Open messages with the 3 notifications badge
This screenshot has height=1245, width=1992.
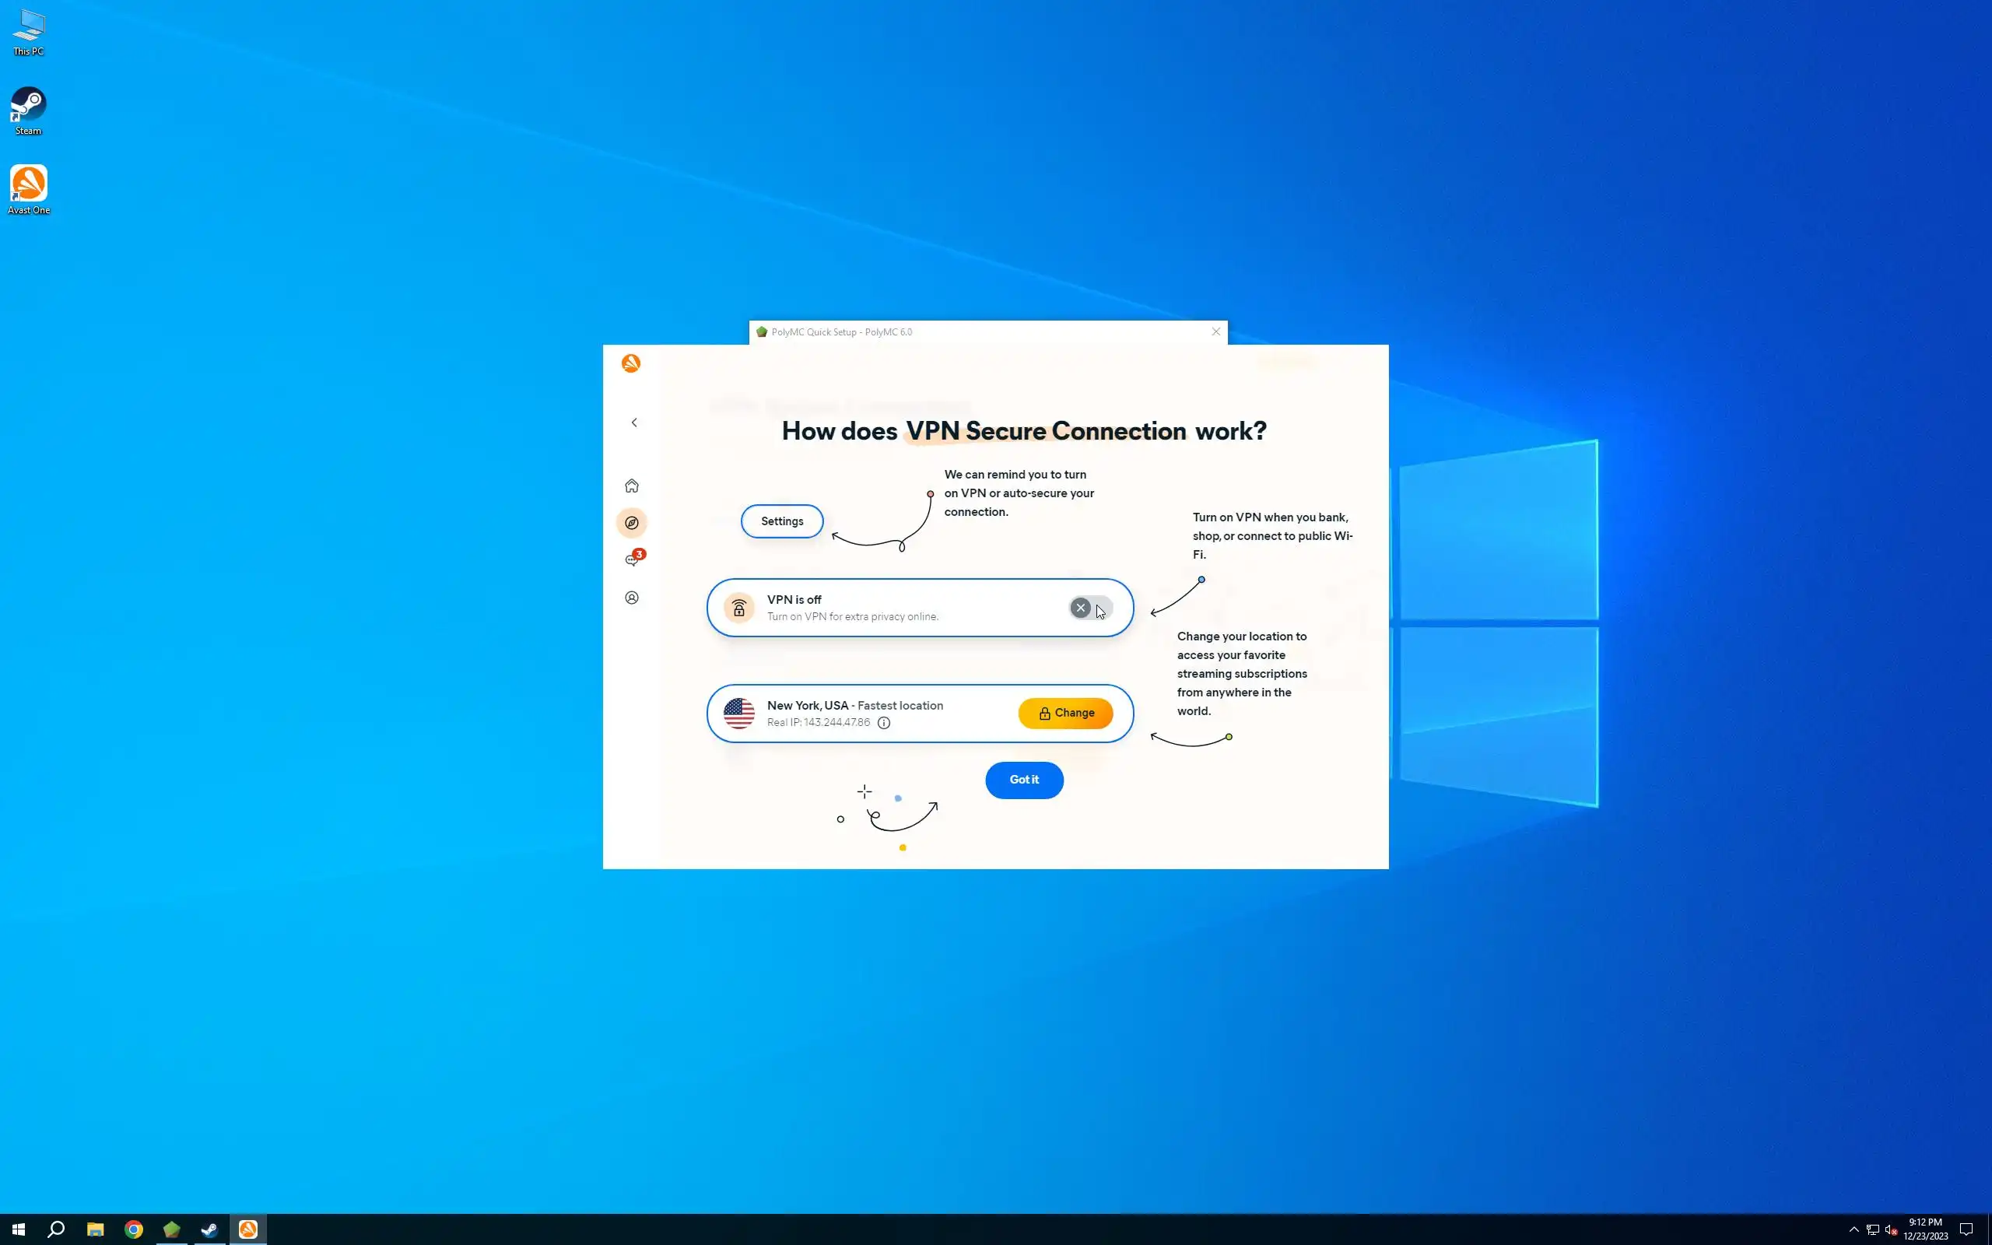[x=632, y=560]
